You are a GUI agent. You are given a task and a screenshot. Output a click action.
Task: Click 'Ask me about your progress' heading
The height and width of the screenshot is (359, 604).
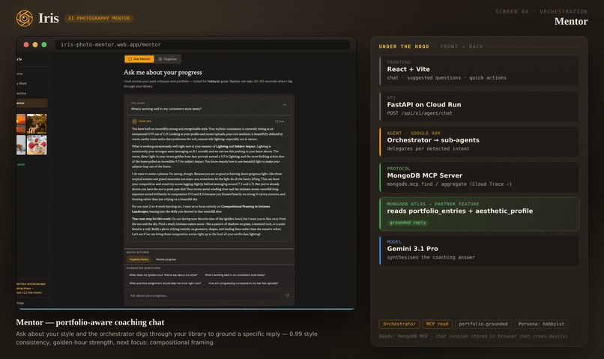coord(163,73)
